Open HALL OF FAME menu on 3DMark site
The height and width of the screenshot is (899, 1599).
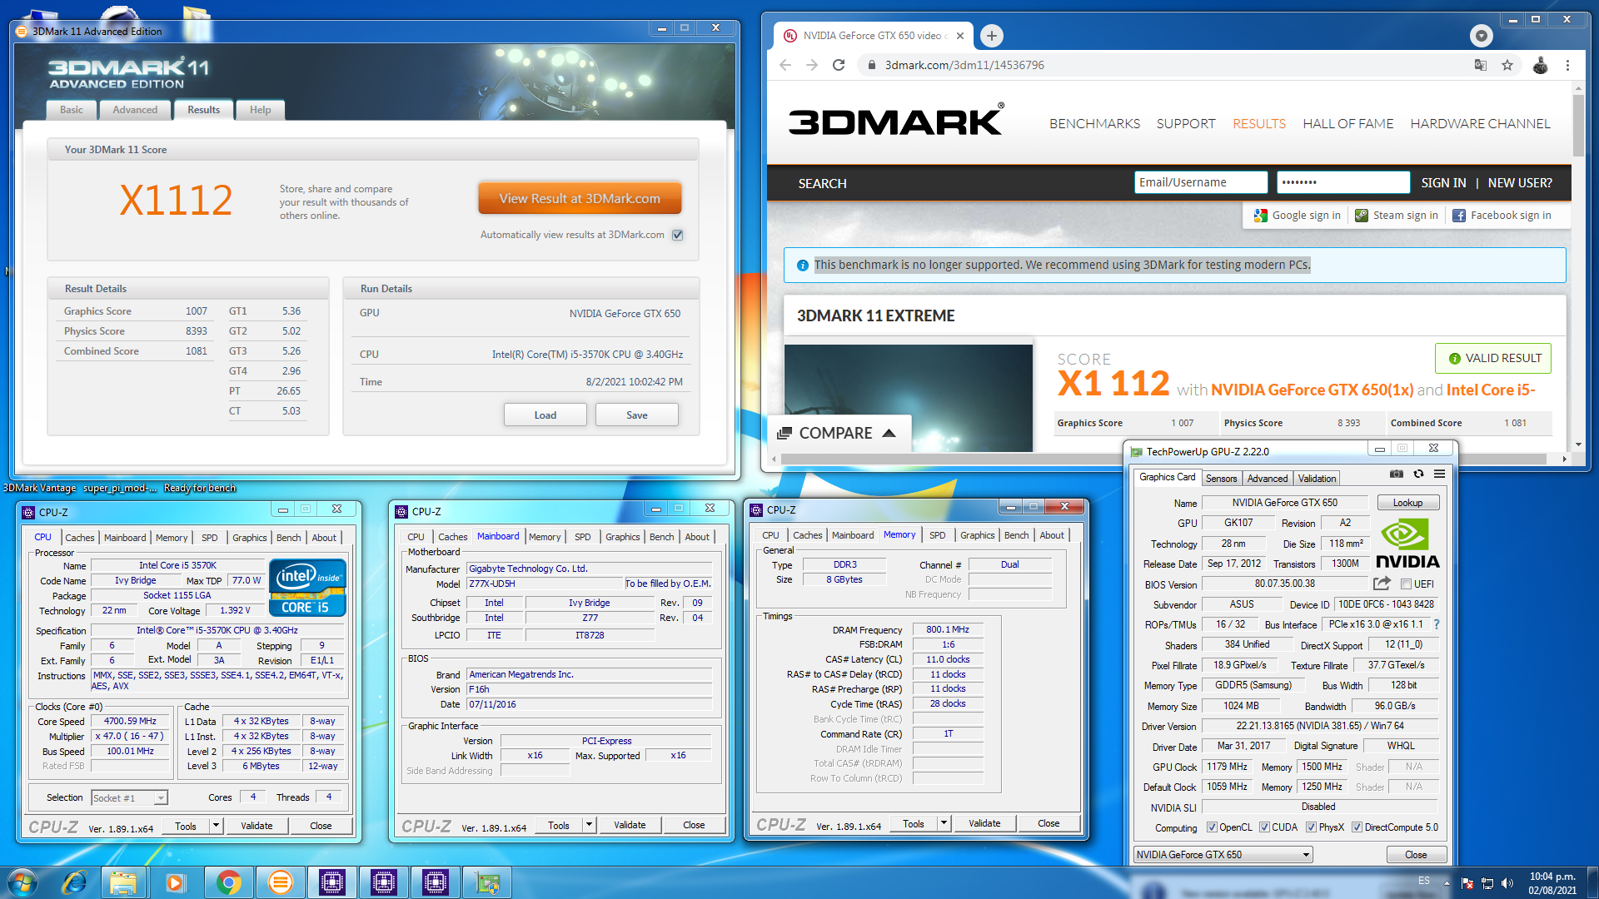click(1347, 123)
